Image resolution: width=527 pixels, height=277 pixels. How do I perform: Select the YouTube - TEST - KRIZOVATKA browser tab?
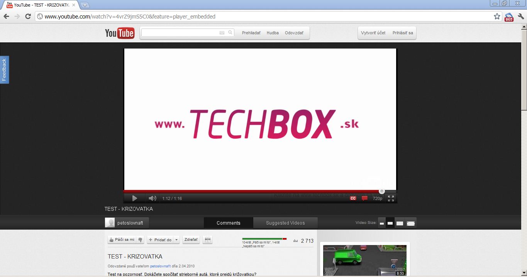[41, 5]
